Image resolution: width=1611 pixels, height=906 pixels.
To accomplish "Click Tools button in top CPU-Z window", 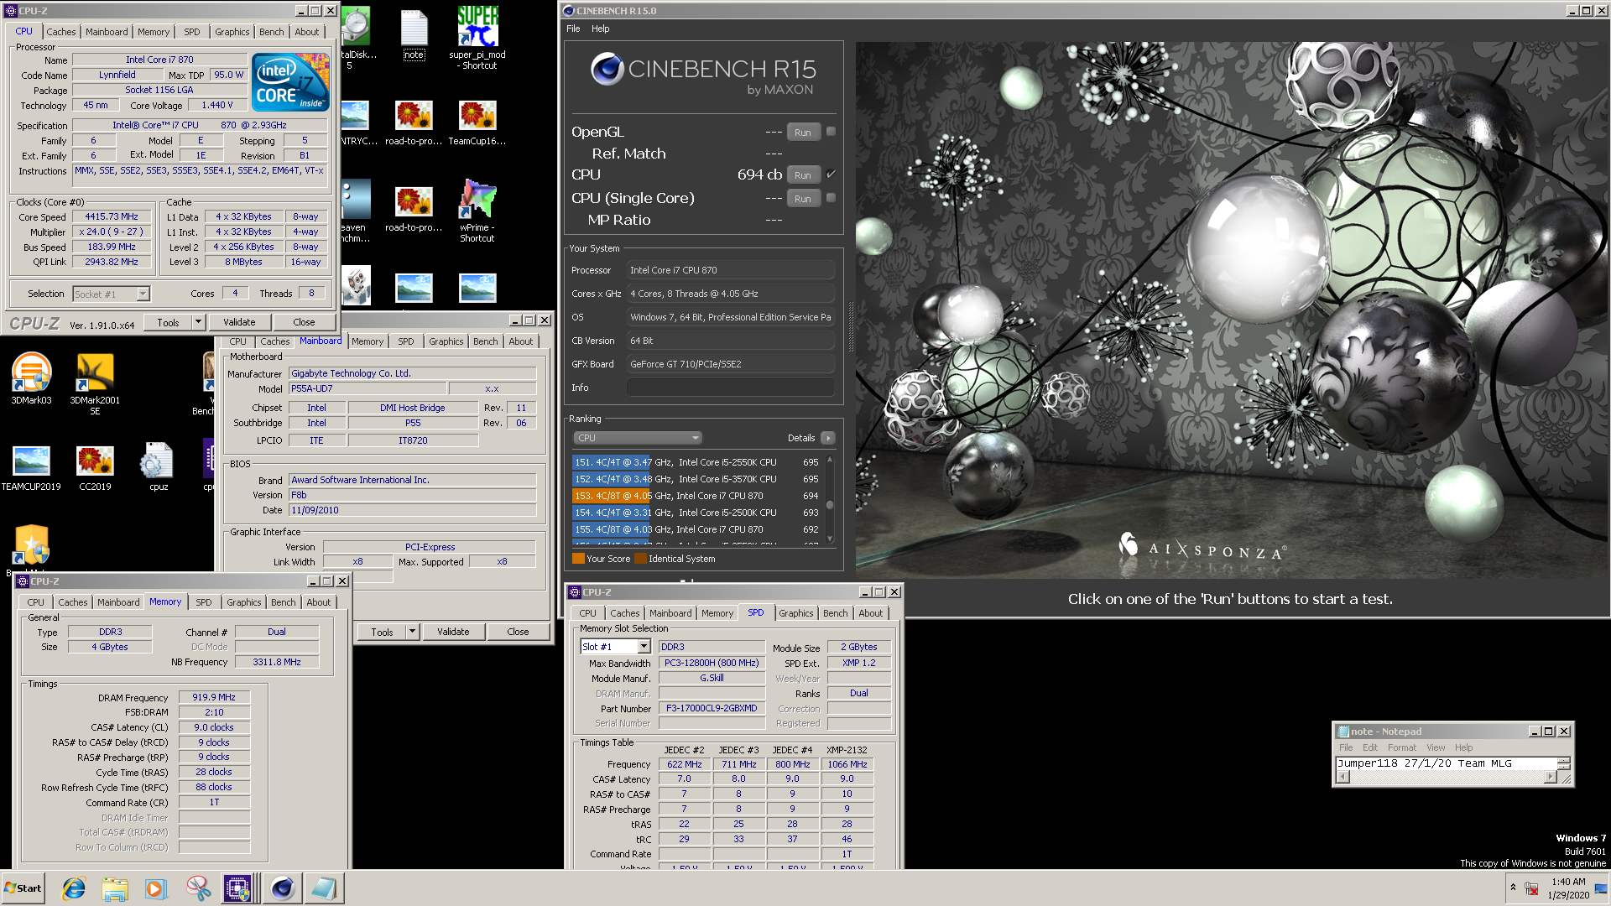I will coord(168,322).
